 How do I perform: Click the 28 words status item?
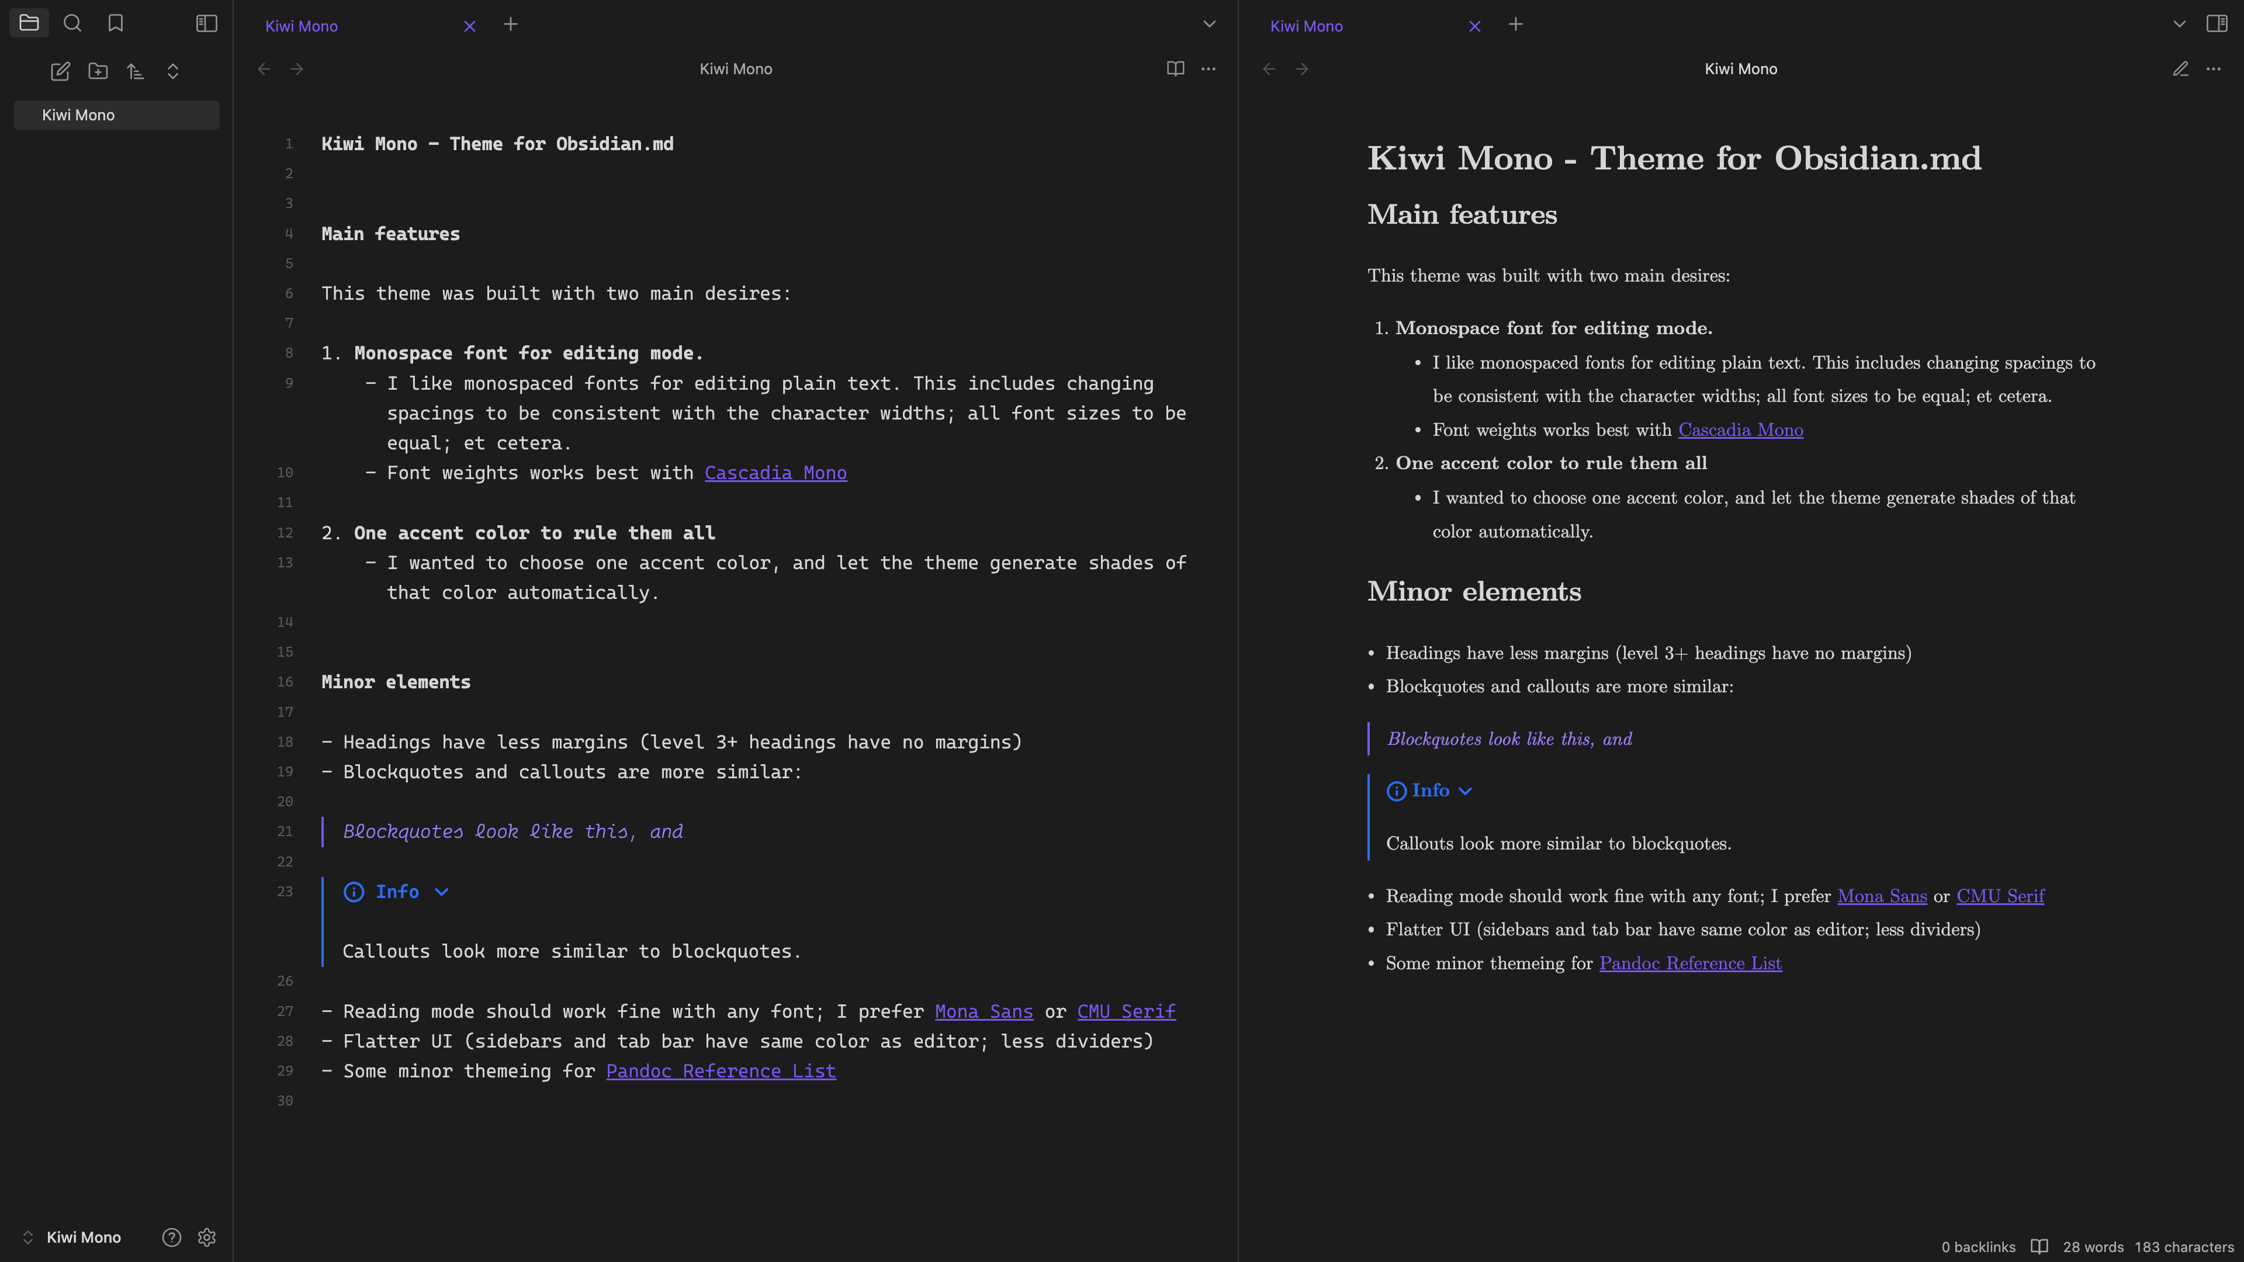coord(2093,1247)
